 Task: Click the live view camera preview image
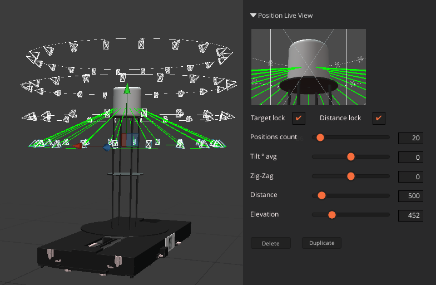[309, 67]
